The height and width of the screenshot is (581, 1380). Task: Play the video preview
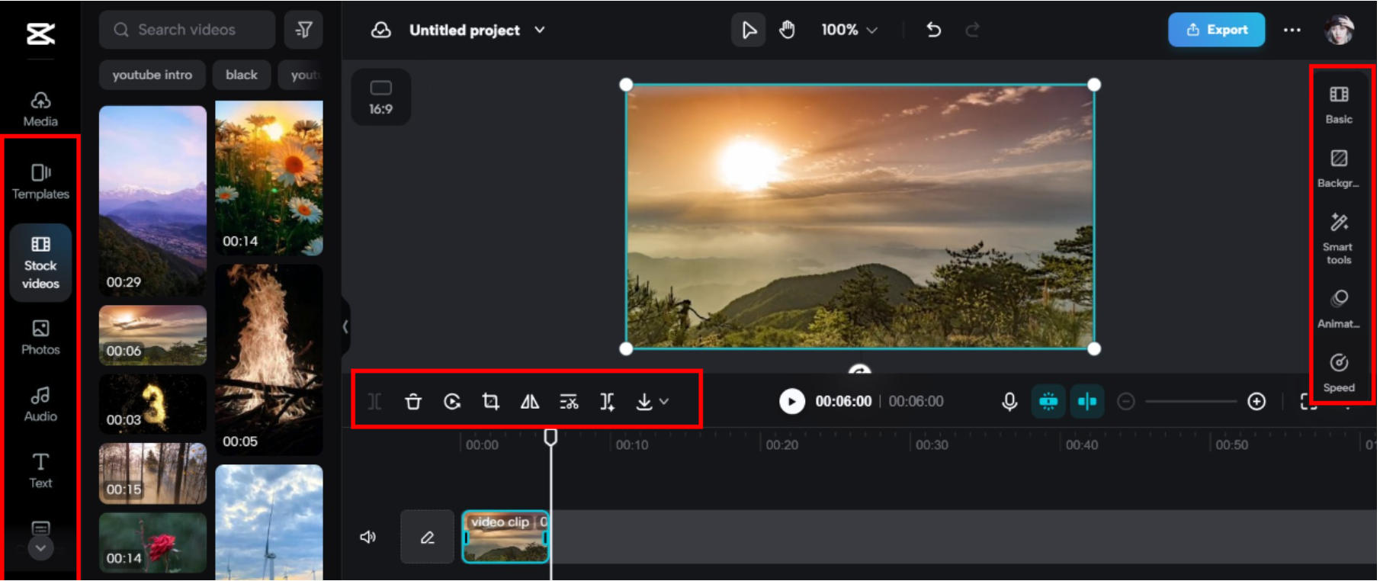(792, 401)
